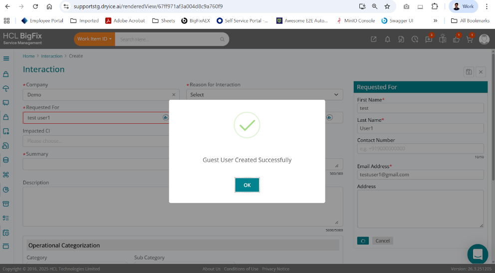Open the chat-plus icon with badge

click(429, 39)
